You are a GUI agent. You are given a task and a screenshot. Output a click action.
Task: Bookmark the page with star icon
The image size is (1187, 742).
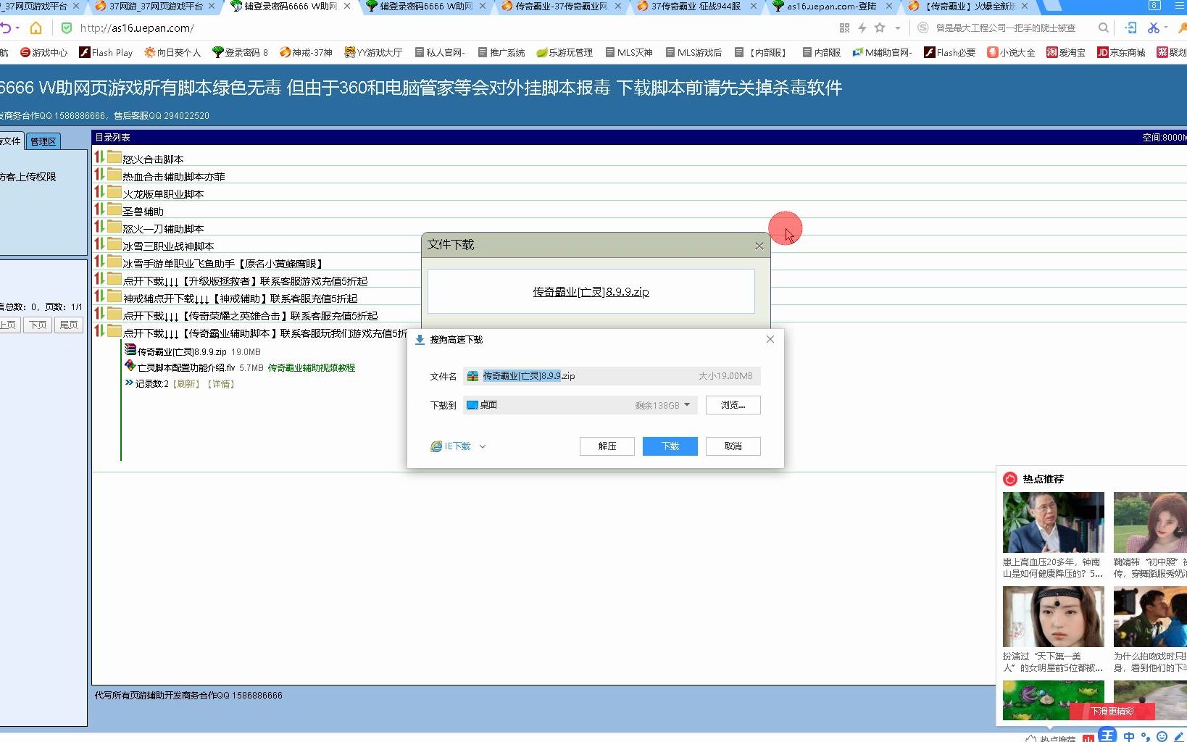(880, 28)
